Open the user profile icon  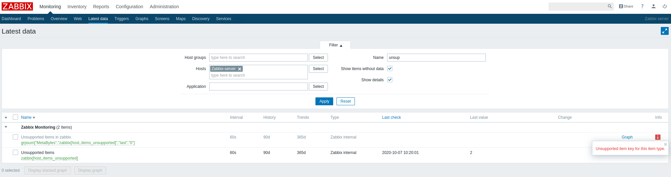coord(654,6)
